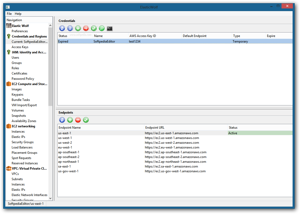Select Current: SoftpediaEditor... navigation item
The width and height of the screenshot is (300, 214).
pos(30,41)
